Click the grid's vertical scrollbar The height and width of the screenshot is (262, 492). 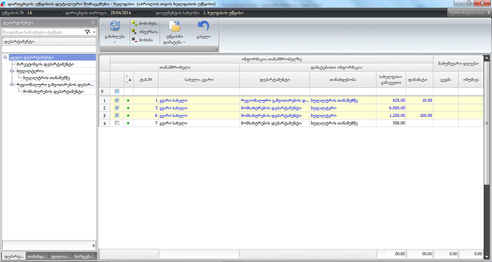pyautogui.click(x=485, y=164)
